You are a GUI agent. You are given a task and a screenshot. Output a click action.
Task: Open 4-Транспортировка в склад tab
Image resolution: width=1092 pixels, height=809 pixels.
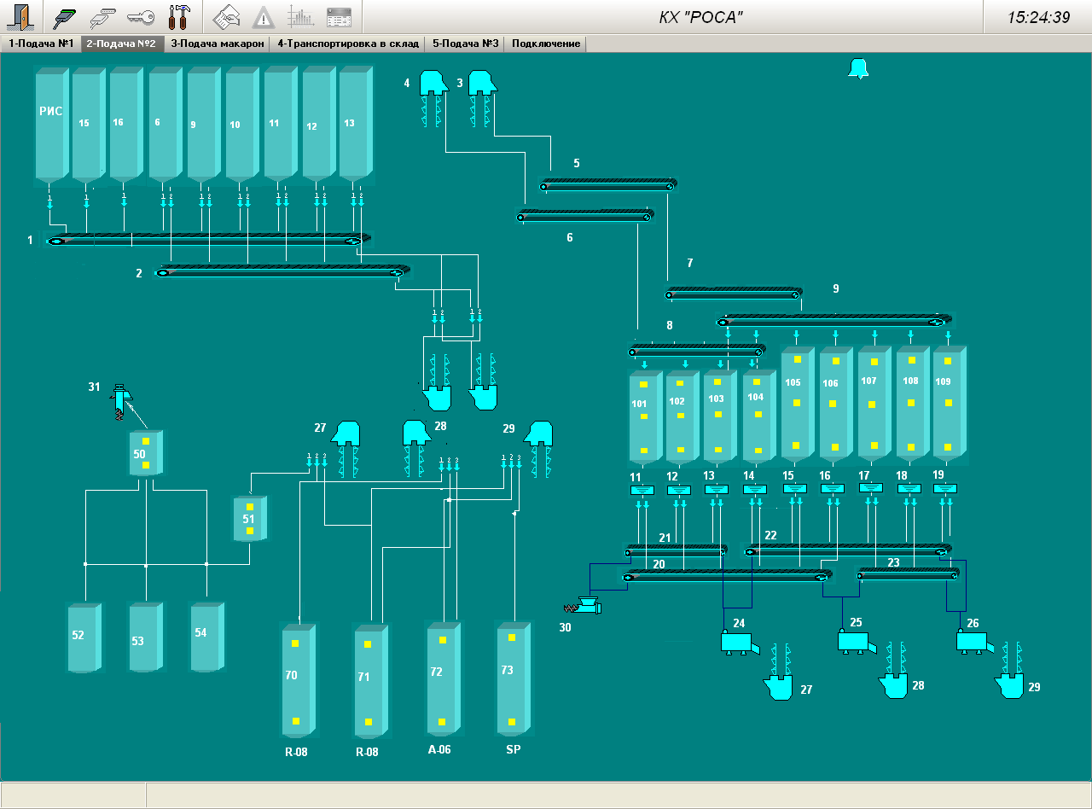[349, 44]
